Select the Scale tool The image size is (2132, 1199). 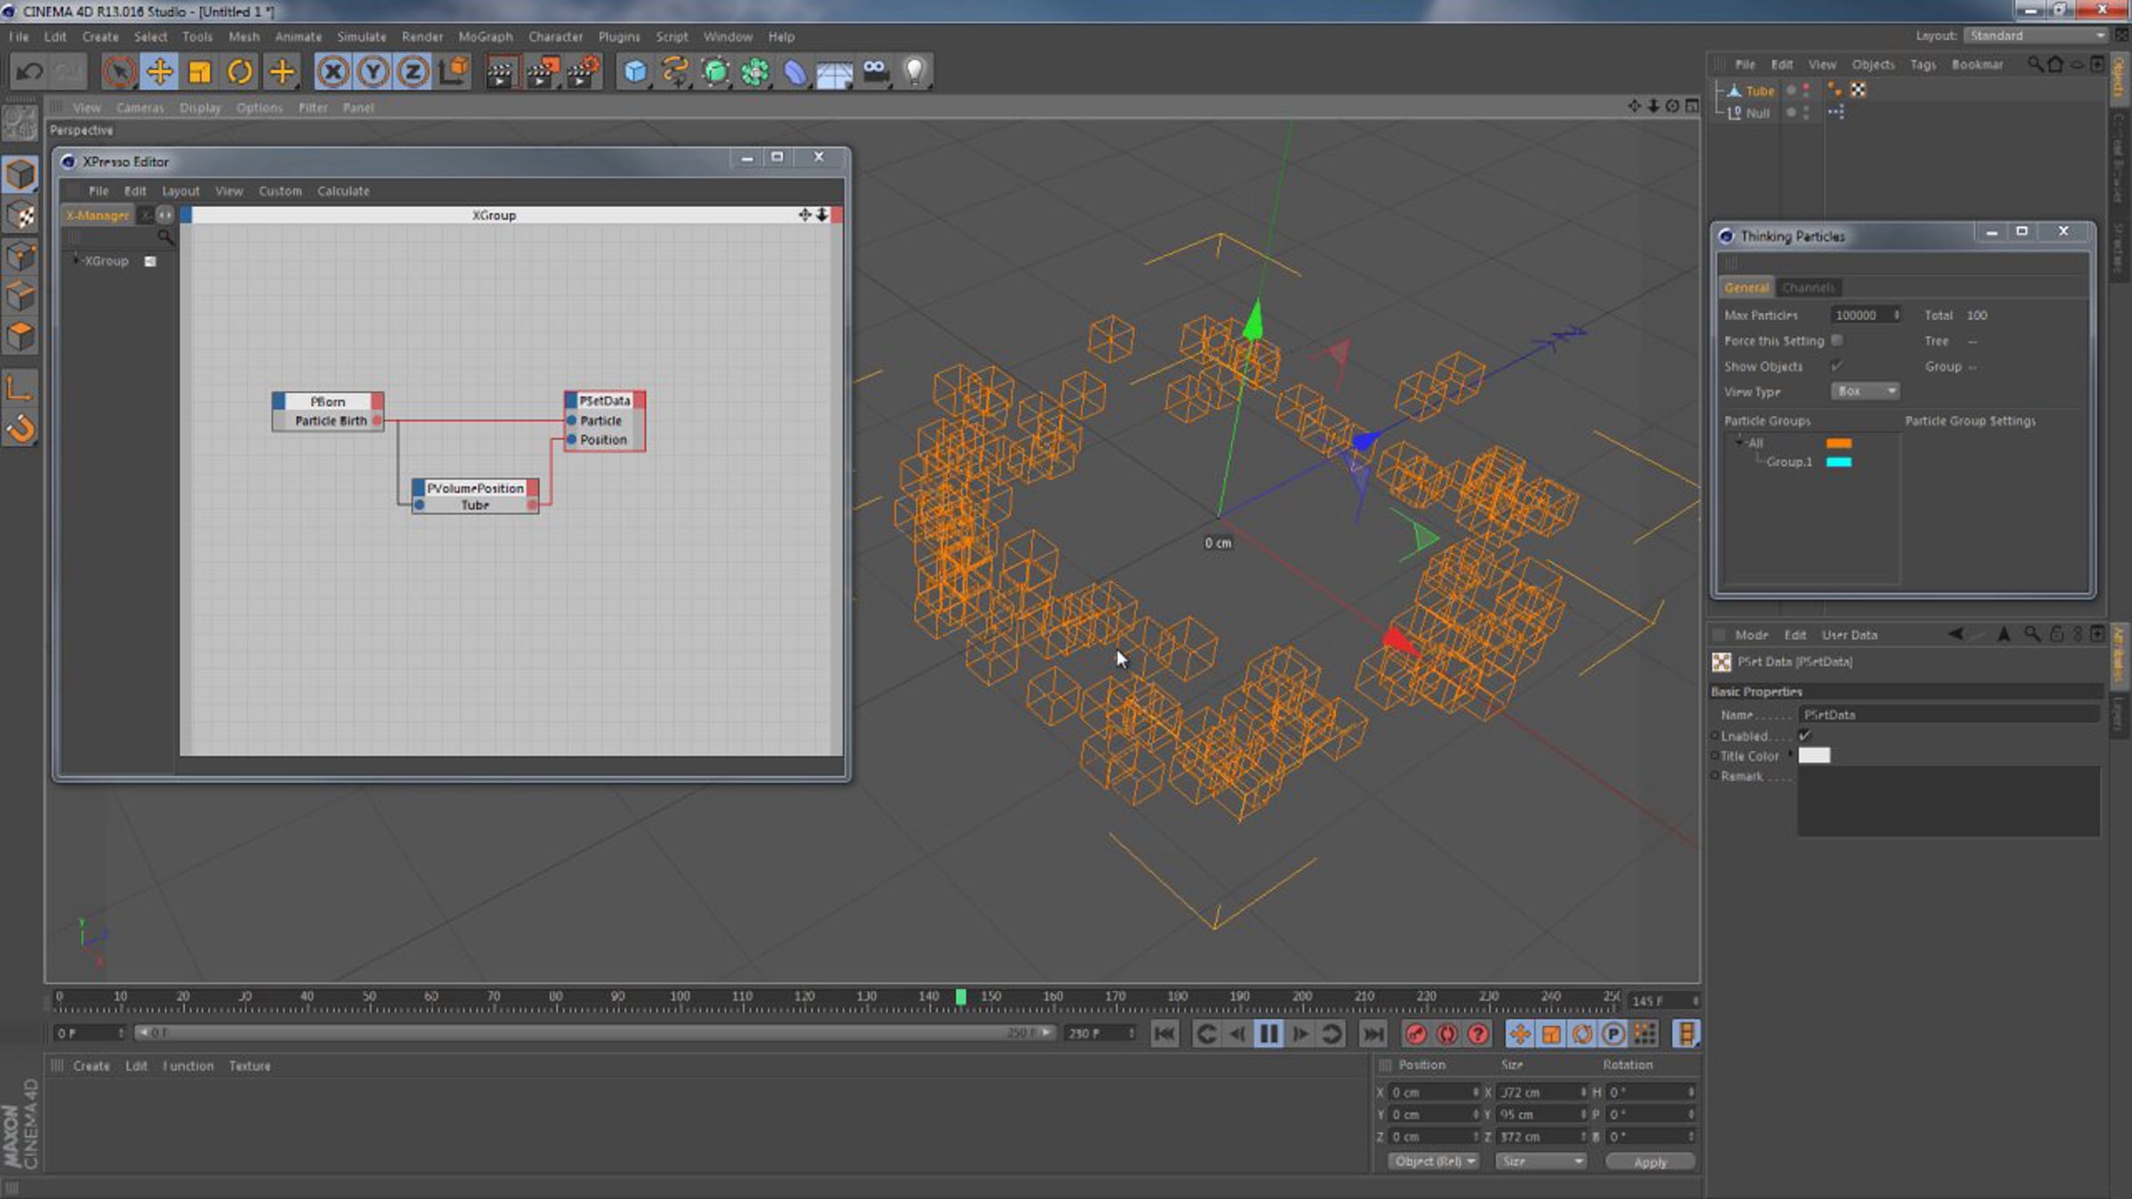[x=200, y=72]
